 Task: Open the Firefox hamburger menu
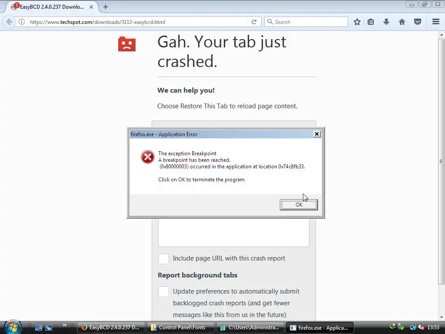click(436, 22)
